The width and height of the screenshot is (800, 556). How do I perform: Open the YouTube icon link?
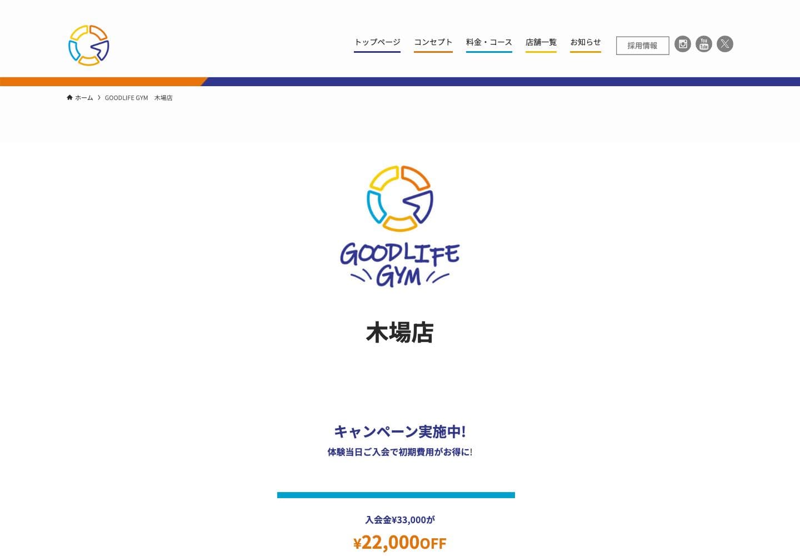tap(704, 44)
